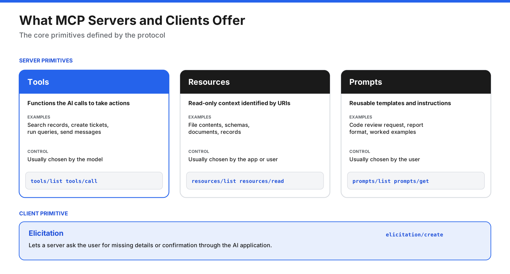Image resolution: width=510 pixels, height=274 pixels.
Task: Click the title 'What MCP Servers and Clients Offer'
Action: coord(132,20)
